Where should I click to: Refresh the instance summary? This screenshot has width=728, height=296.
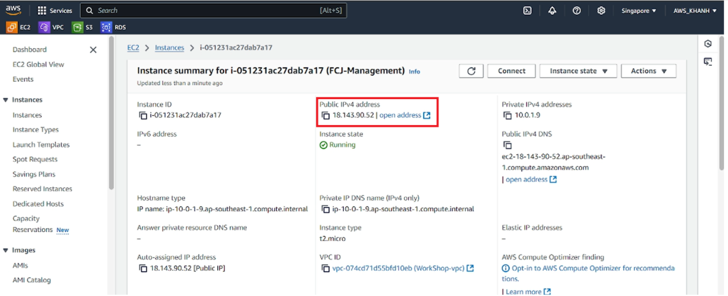click(471, 71)
